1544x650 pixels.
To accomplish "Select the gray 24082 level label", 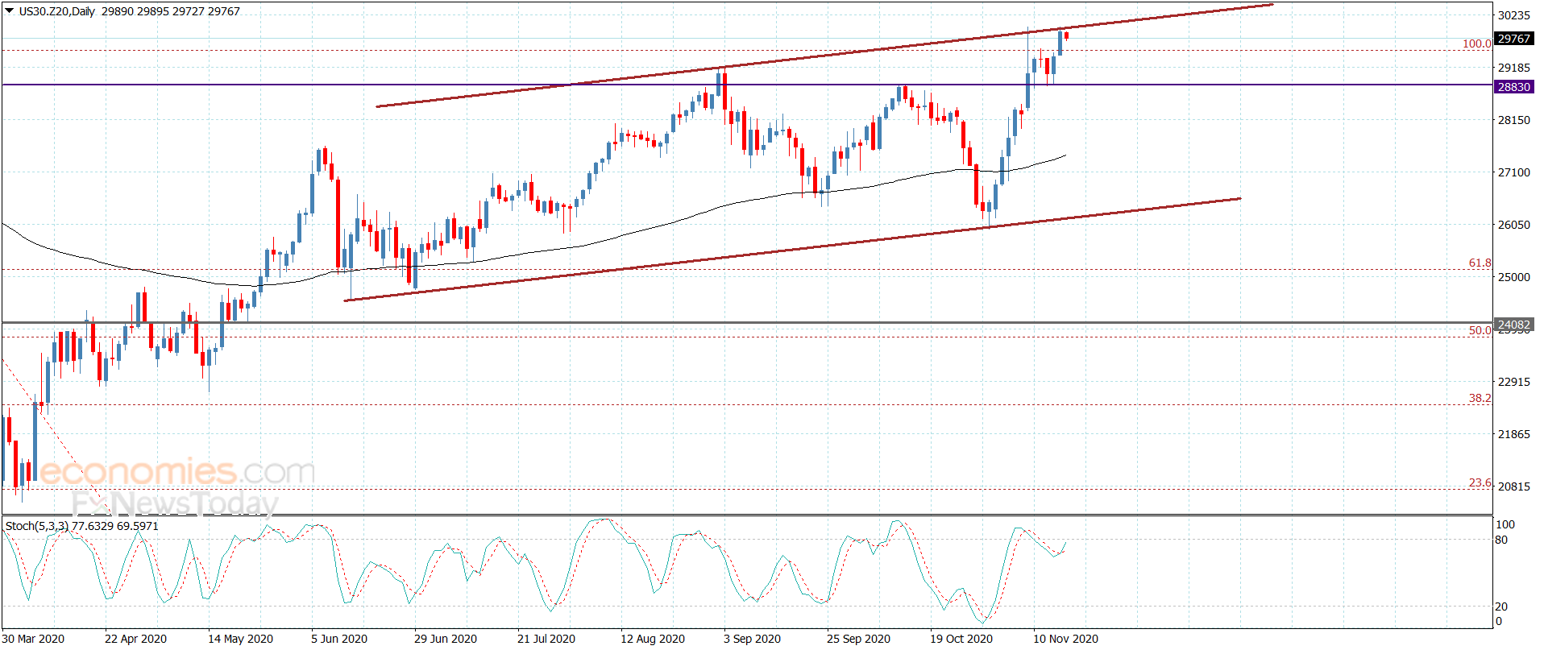I will 1513,325.
